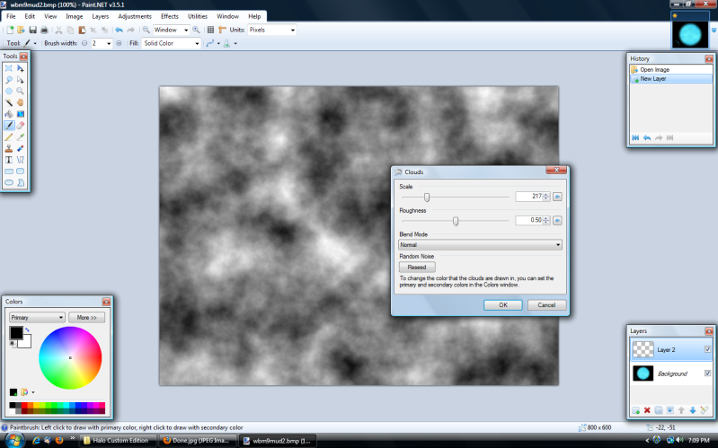Open the Units Pixels dropdown
The height and width of the screenshot is (448, 718).
(x=293, y=30)
